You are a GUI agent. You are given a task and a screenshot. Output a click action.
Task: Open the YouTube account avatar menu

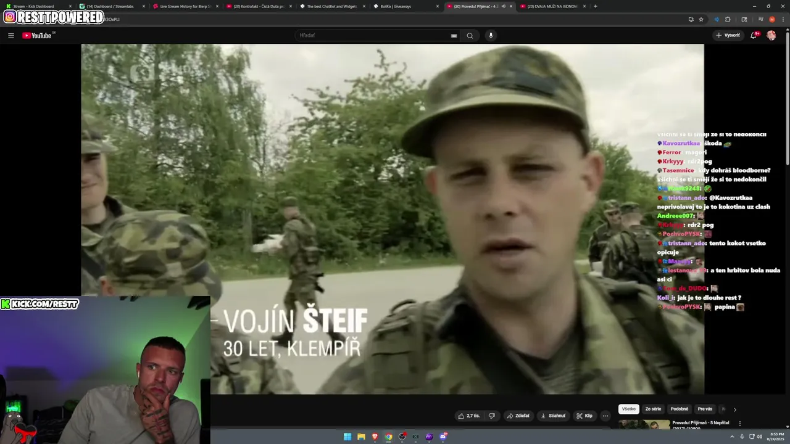pos(771,35)
